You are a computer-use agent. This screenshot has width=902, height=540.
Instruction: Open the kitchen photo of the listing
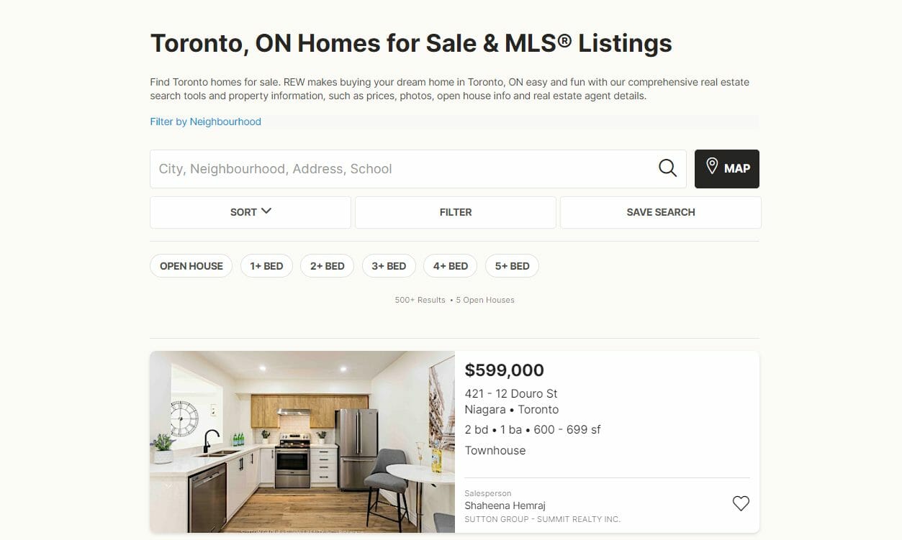[x=302, y=441]
